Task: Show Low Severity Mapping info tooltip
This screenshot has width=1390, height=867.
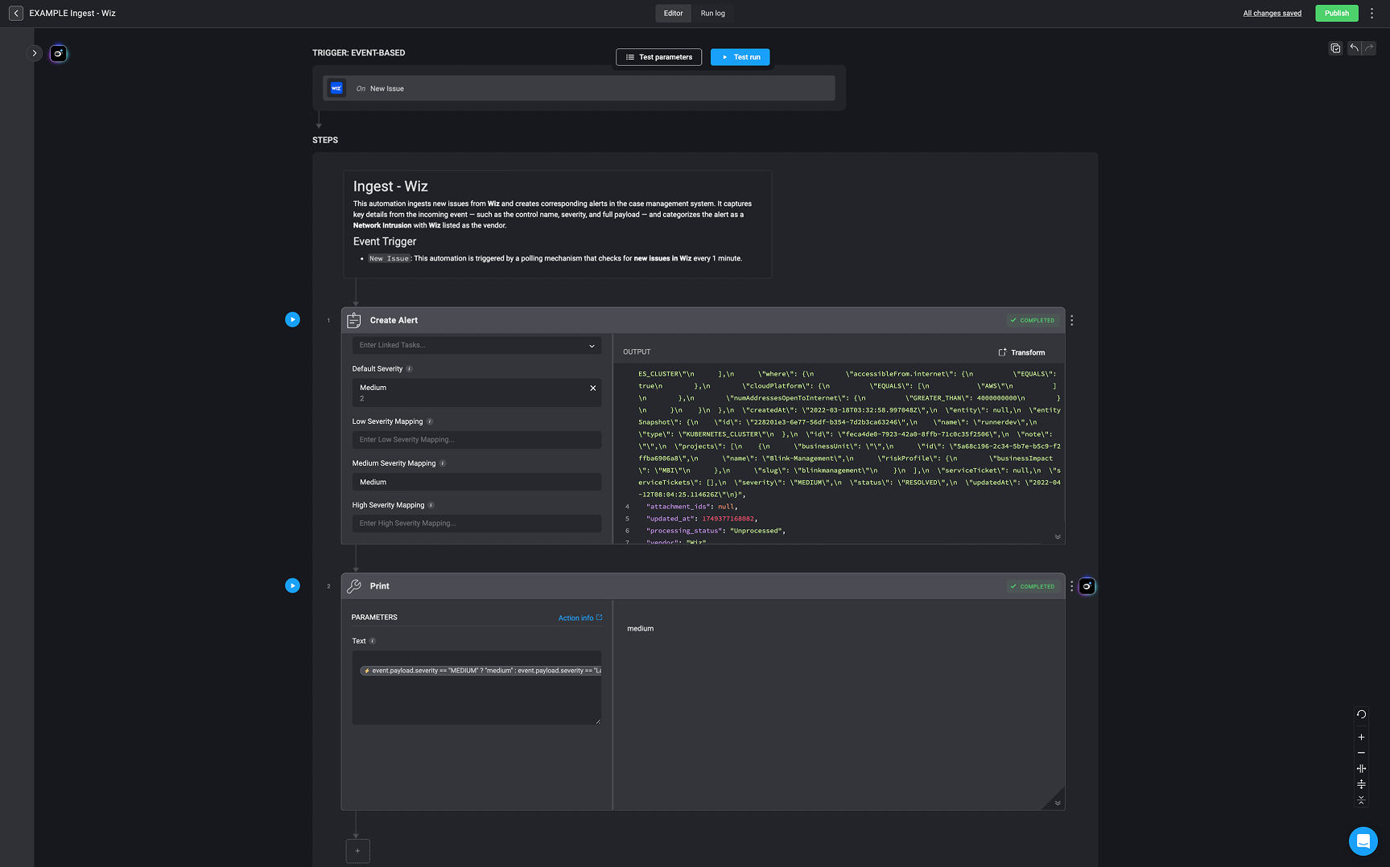Action: tap(430, 421)
